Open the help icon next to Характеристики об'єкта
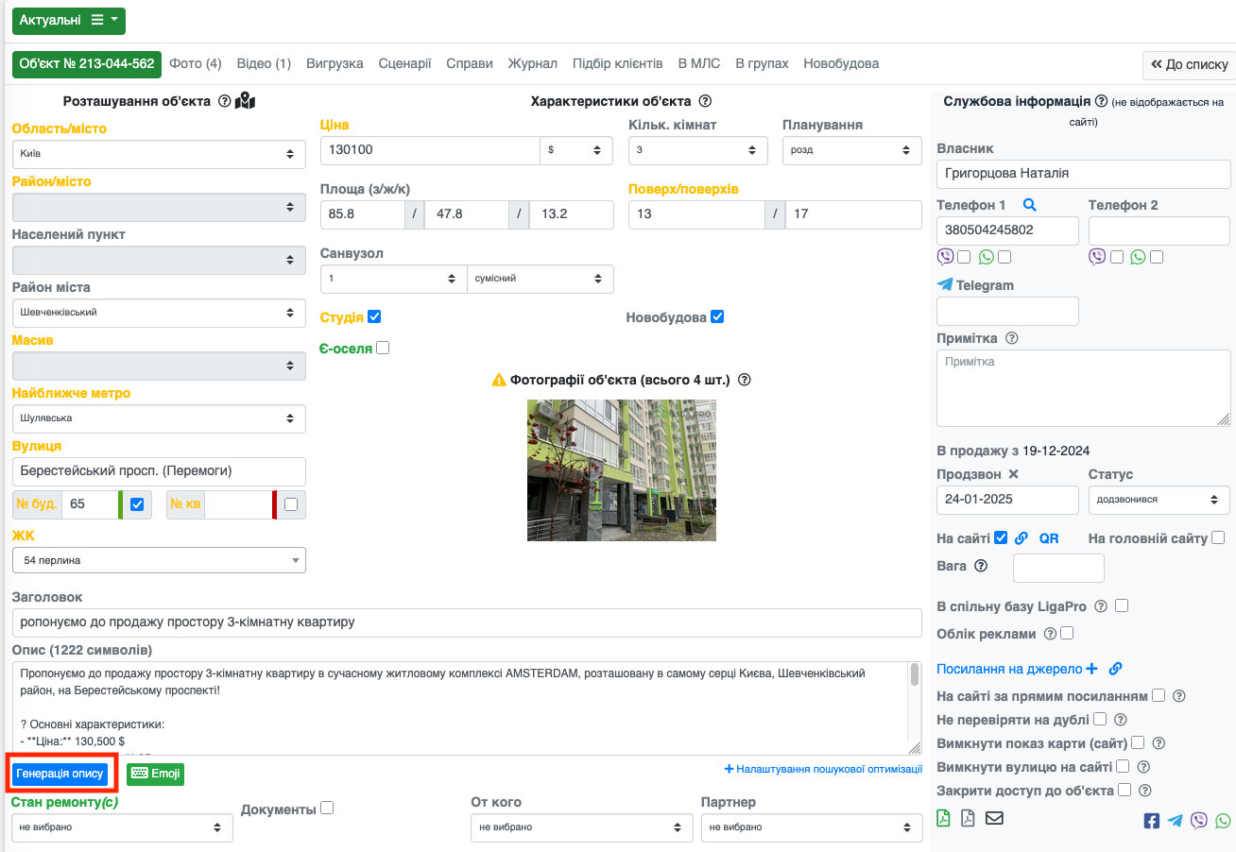The height and width of the screenshot is (852, 1236). pos(705,101)
